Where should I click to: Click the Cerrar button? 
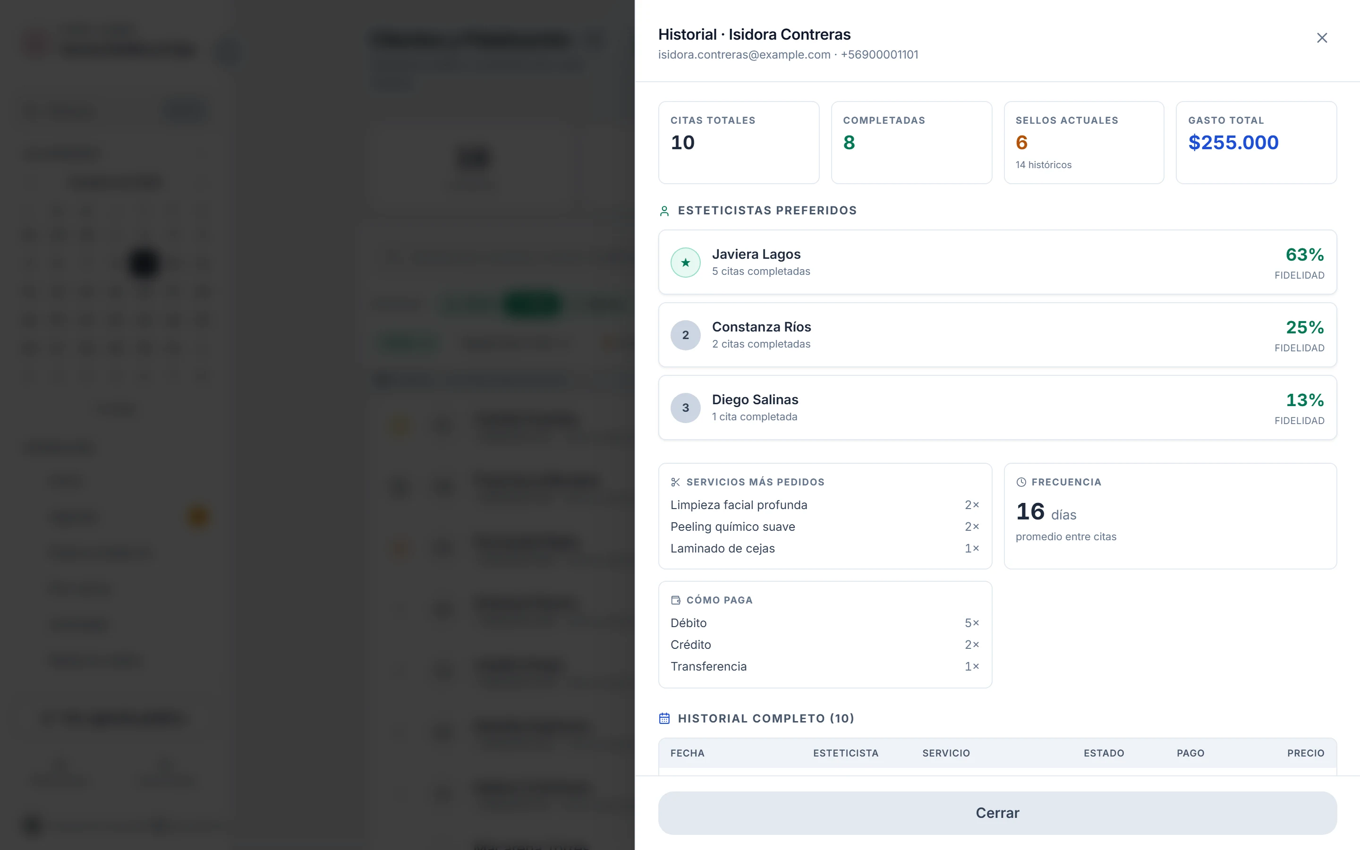[997, 813]
